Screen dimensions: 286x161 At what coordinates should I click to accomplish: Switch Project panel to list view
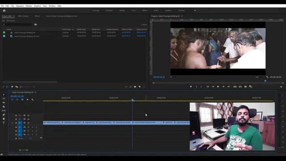[8, 87]
